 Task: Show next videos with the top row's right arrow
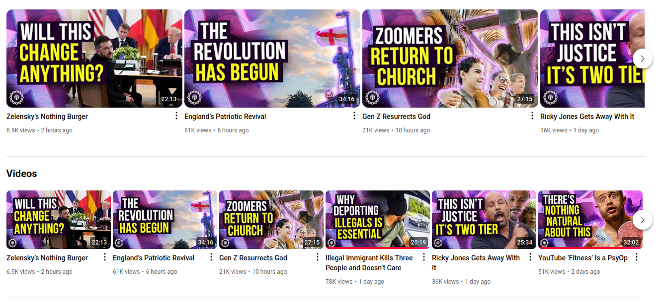(642, 59)
